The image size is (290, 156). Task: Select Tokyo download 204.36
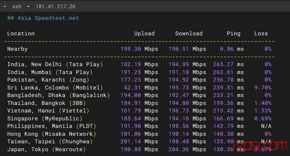[179, 149]
